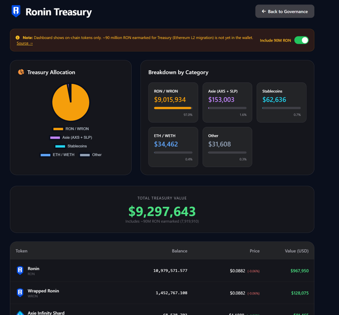Viewport: 339px width, 315px height.
Task: Toggle ETH / WETH legend swatch
Action: click(x=45, y=155)
